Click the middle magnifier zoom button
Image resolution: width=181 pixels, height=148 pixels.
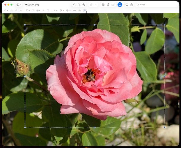click(x=79, y=5)
